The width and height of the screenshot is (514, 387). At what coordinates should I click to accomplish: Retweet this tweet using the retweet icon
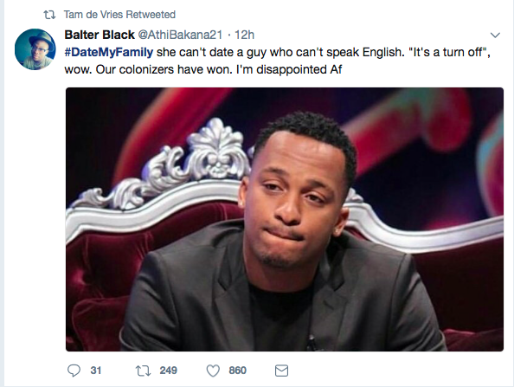[x=144, y=371]
